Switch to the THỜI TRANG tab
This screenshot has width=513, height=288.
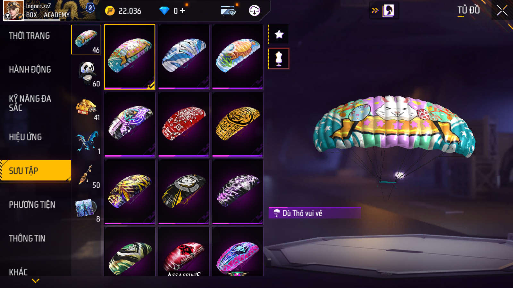click(x=29, y=36)
